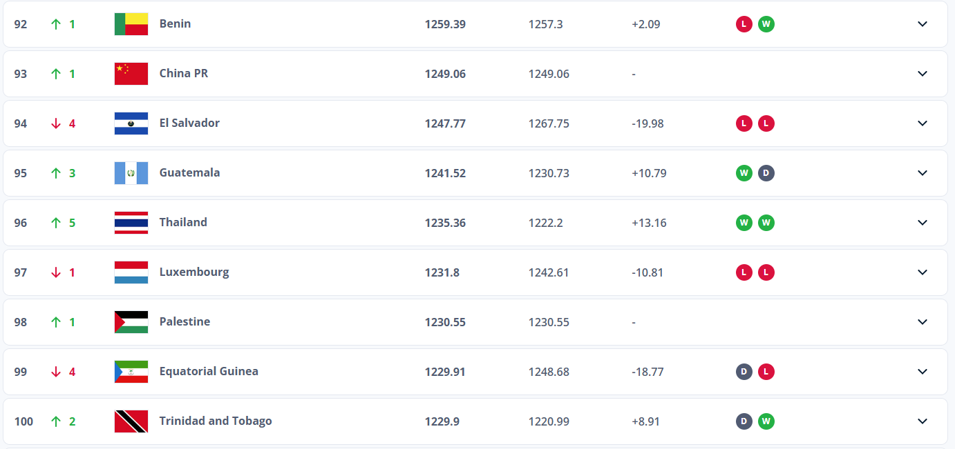Expand the Palestine row chevron

(923, 322)
